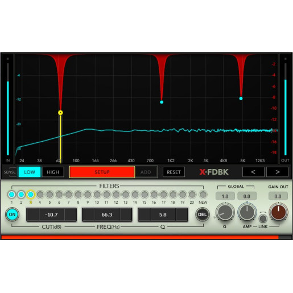Decrease CUT value with left stepper
293x293 pixels.
pyautogui.click(x=33, y=214)
